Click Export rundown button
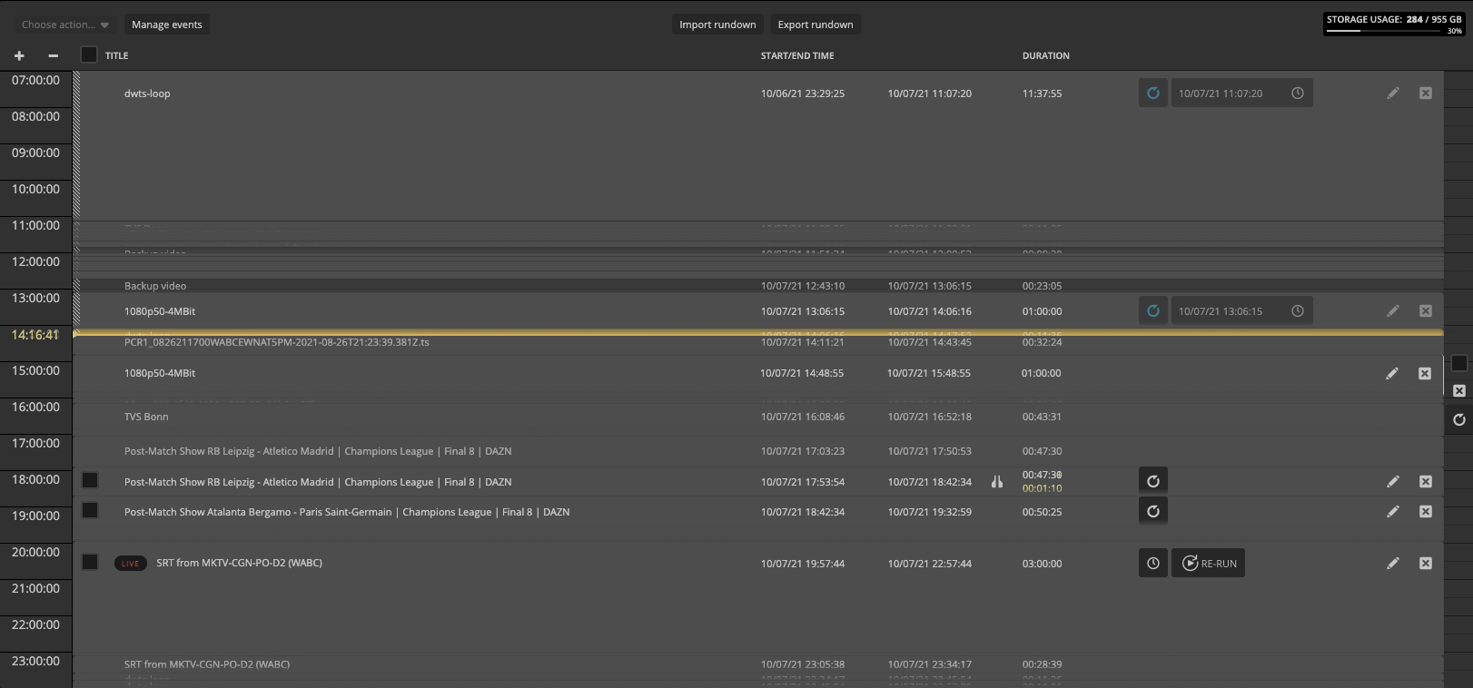1473x688 pixels. (x=815, y=25)
